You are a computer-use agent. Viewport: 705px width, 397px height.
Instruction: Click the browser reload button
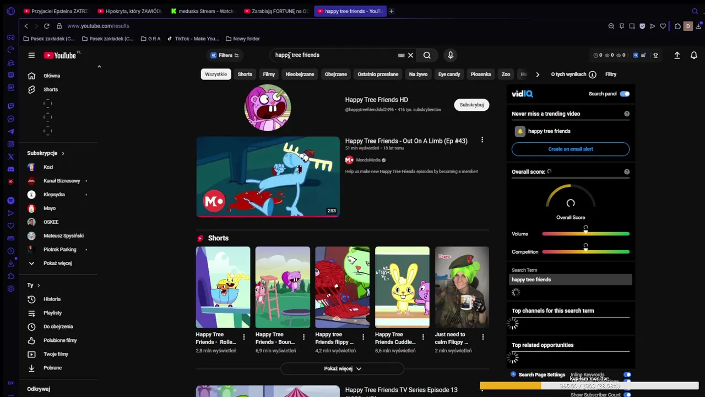pos(46,26)
